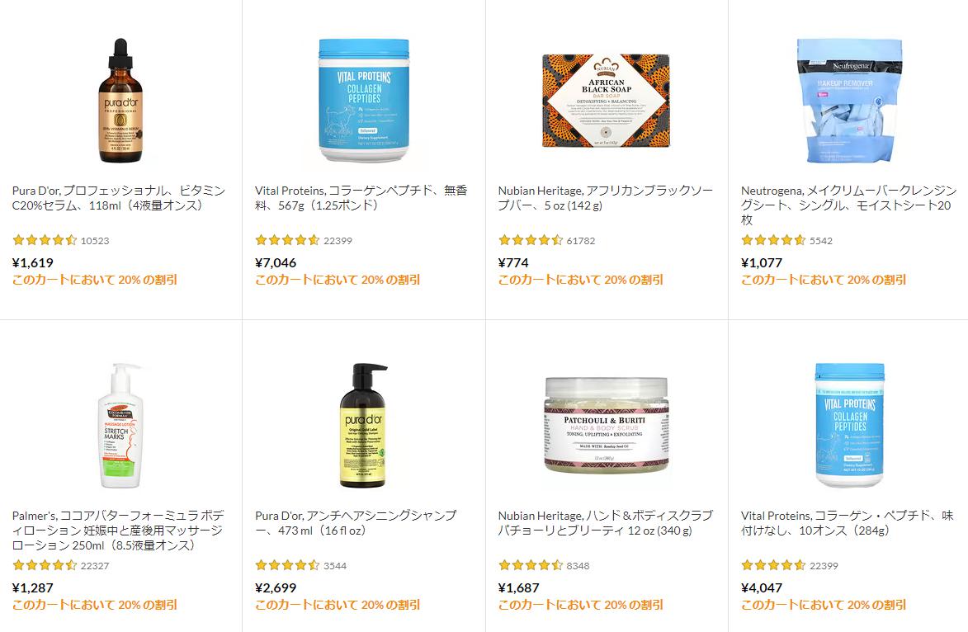Viewport: 968px width, 632px height.
Task: Click Nubian Heritage アフリカンブラックソープ title
Action: [605, 197]
